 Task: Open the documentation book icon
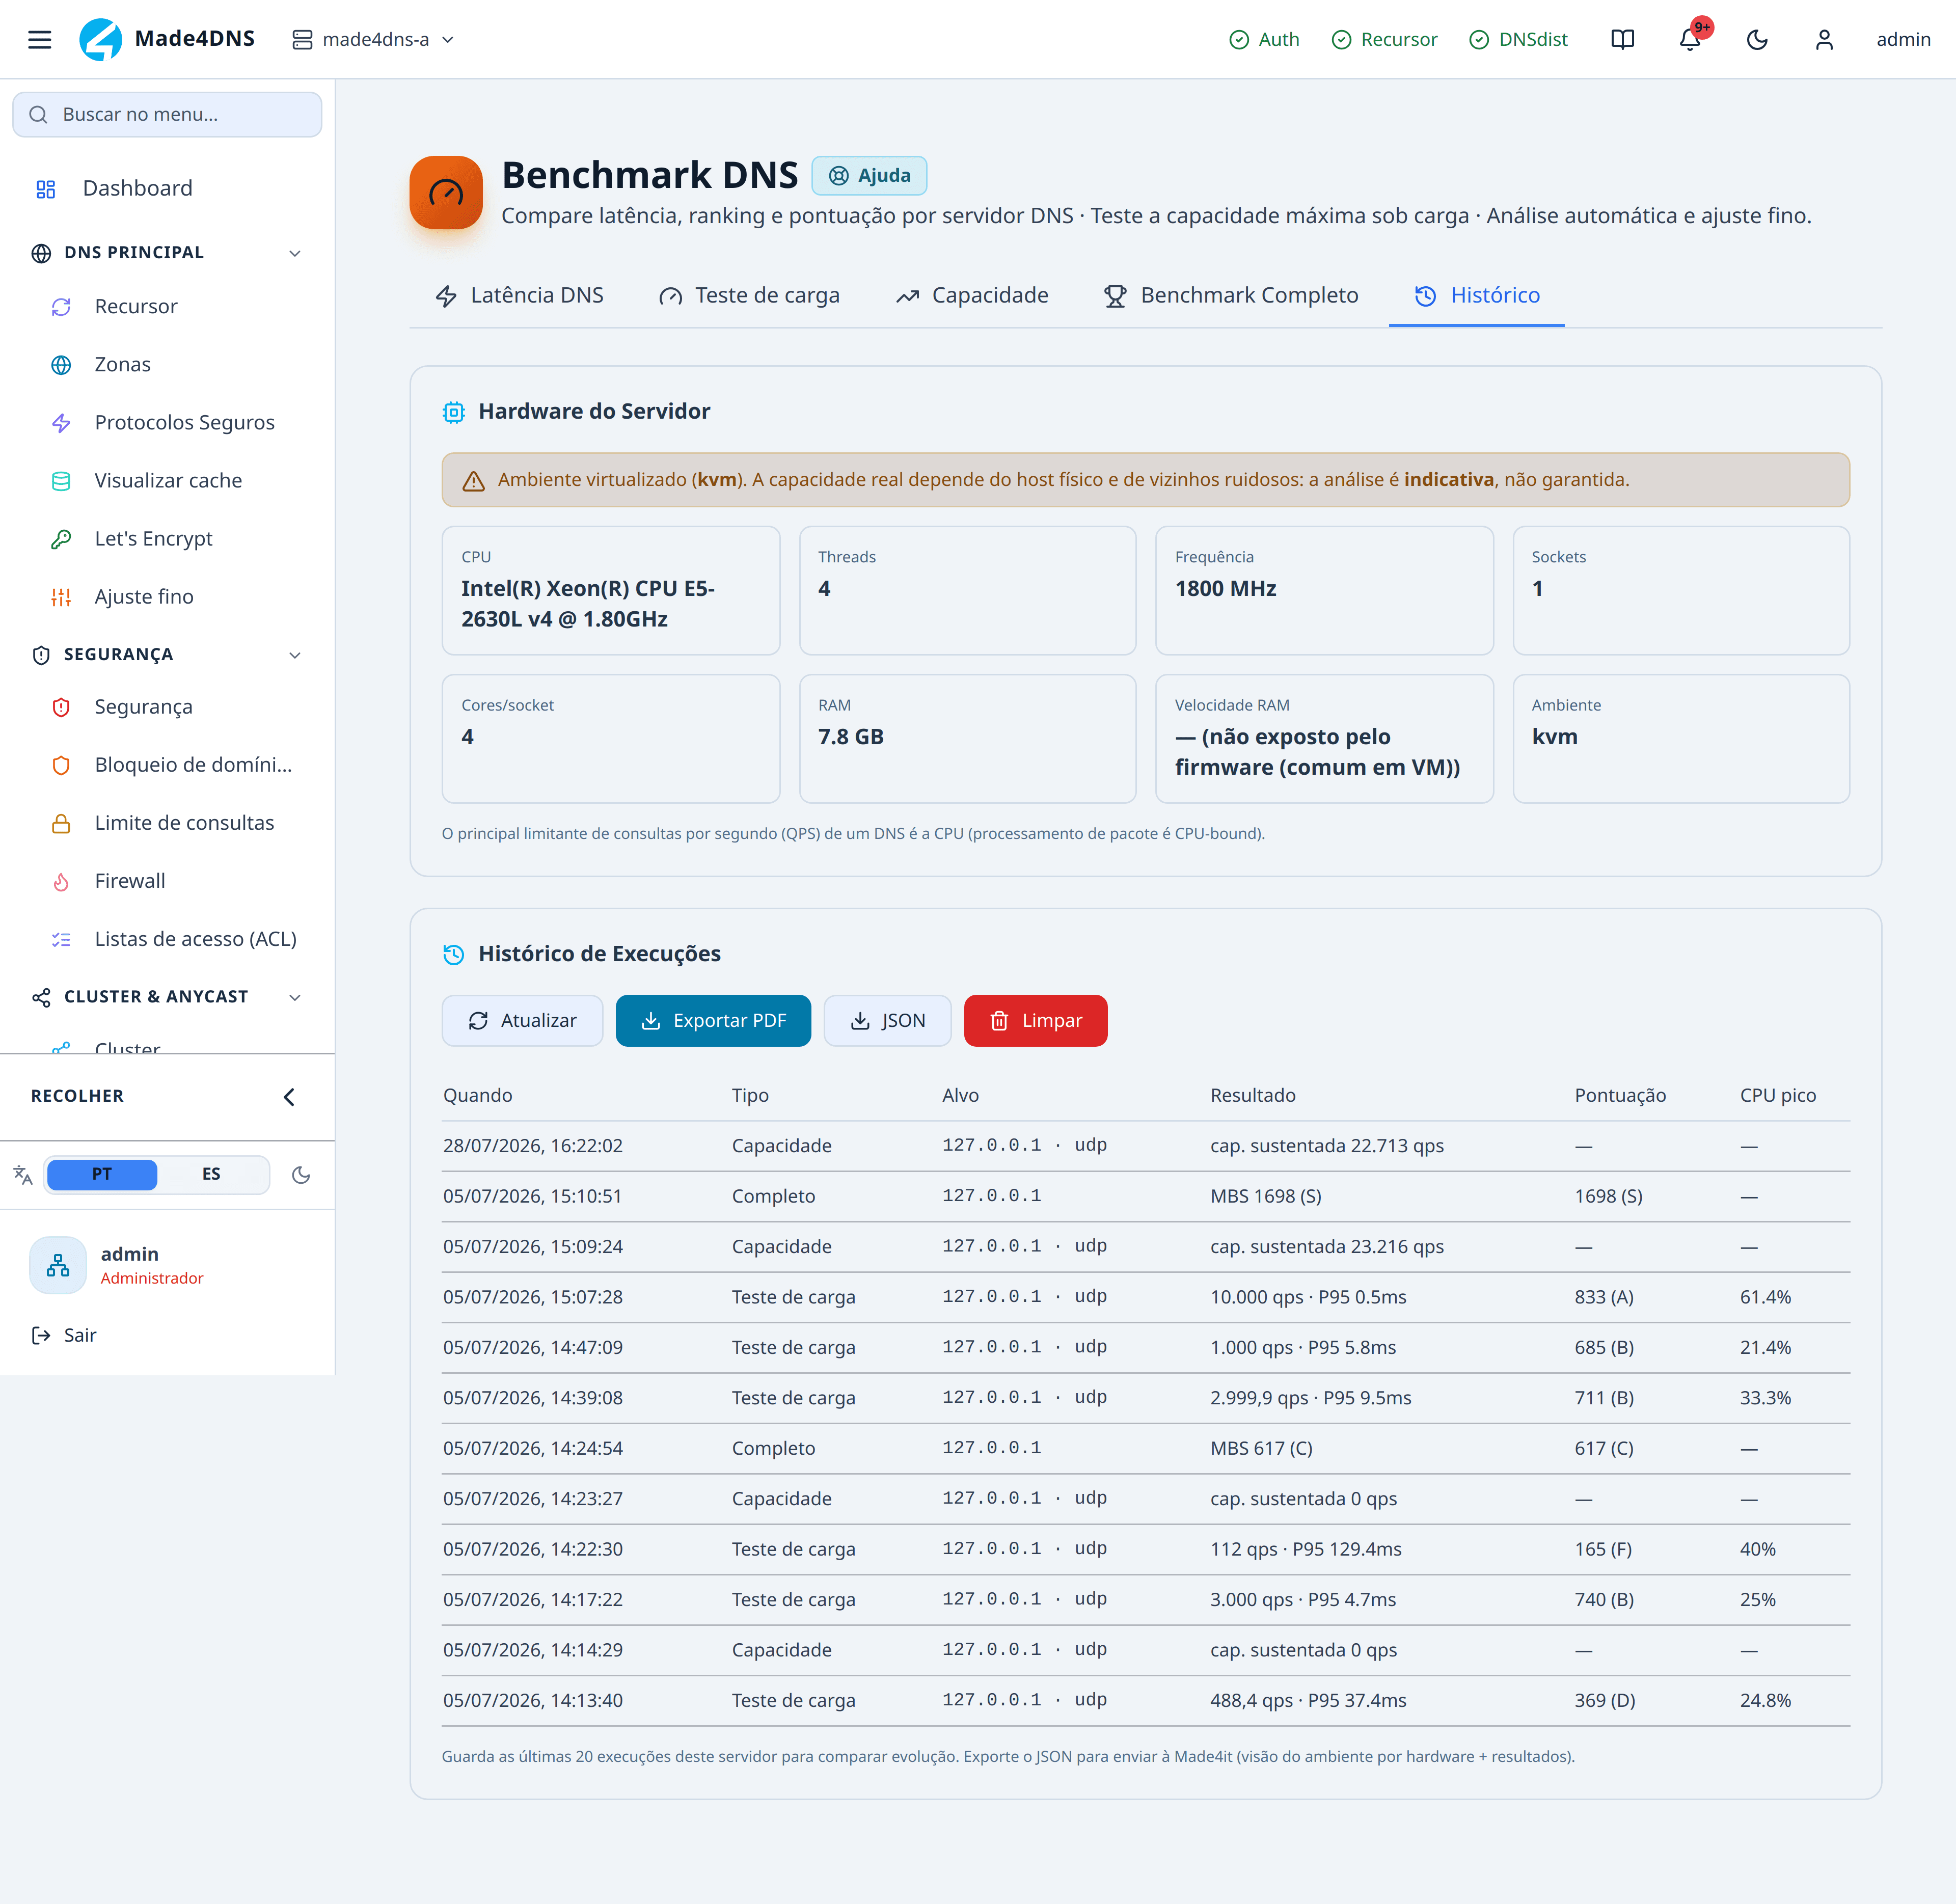pyautogui.click(x=1623, y=39)
